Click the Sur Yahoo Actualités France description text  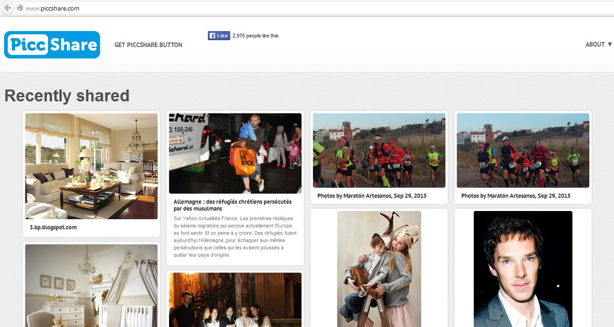coord(235,237)
